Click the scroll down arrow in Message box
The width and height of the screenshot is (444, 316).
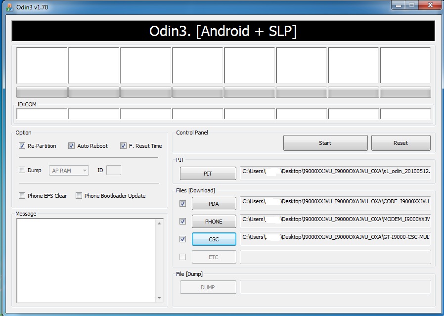point(159,298)
